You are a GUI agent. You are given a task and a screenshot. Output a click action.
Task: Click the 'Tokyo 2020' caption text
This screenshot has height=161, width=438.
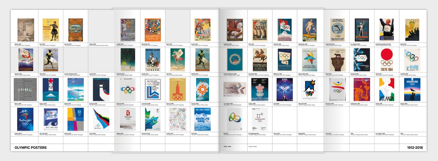point(277,133)
